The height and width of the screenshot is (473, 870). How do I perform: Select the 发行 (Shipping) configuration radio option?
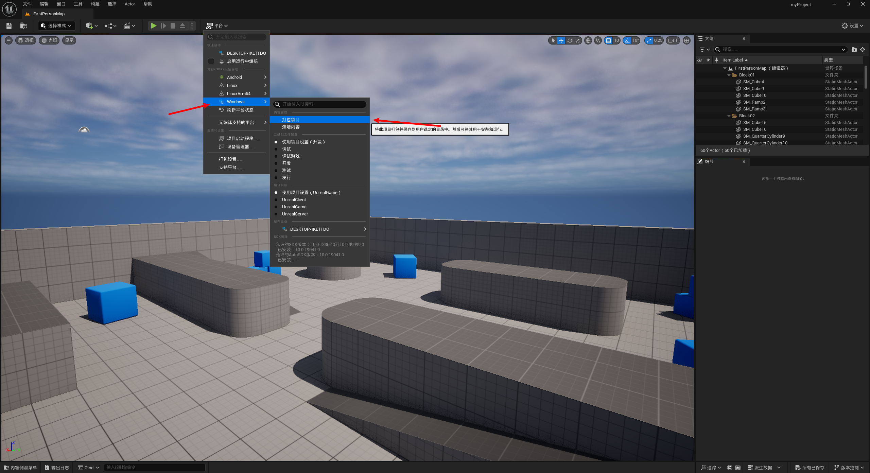tap(286, 178)
